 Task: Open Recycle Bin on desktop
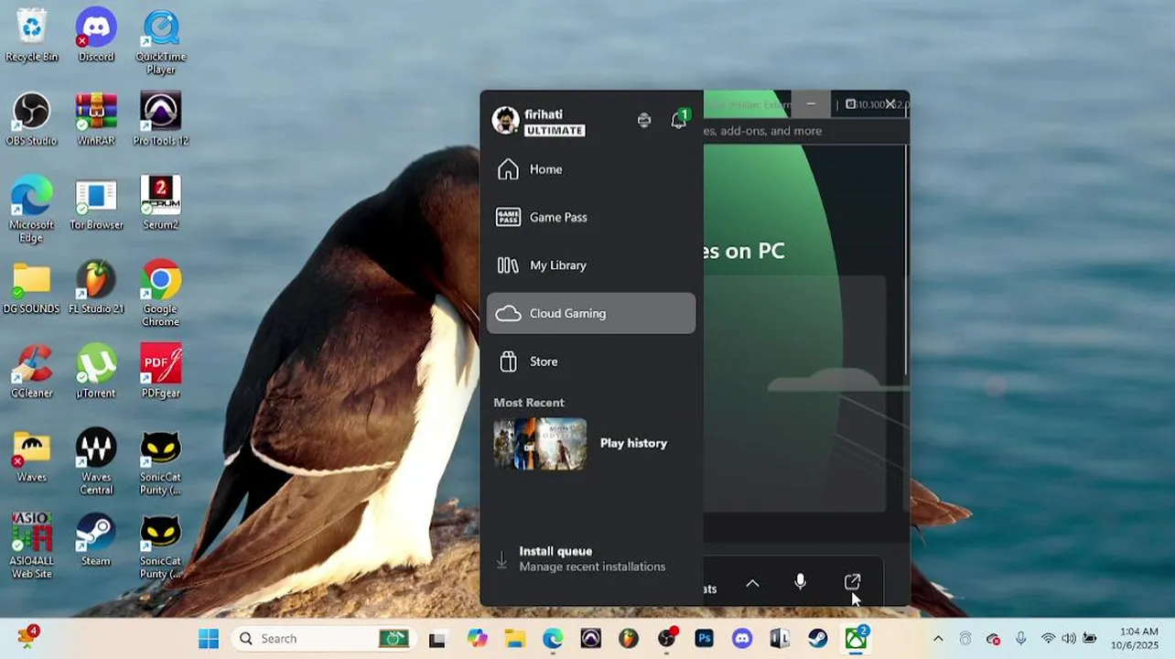click(x=31, y=36)
